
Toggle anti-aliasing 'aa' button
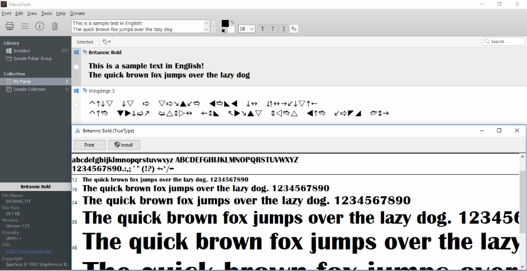tap(294, 29)
